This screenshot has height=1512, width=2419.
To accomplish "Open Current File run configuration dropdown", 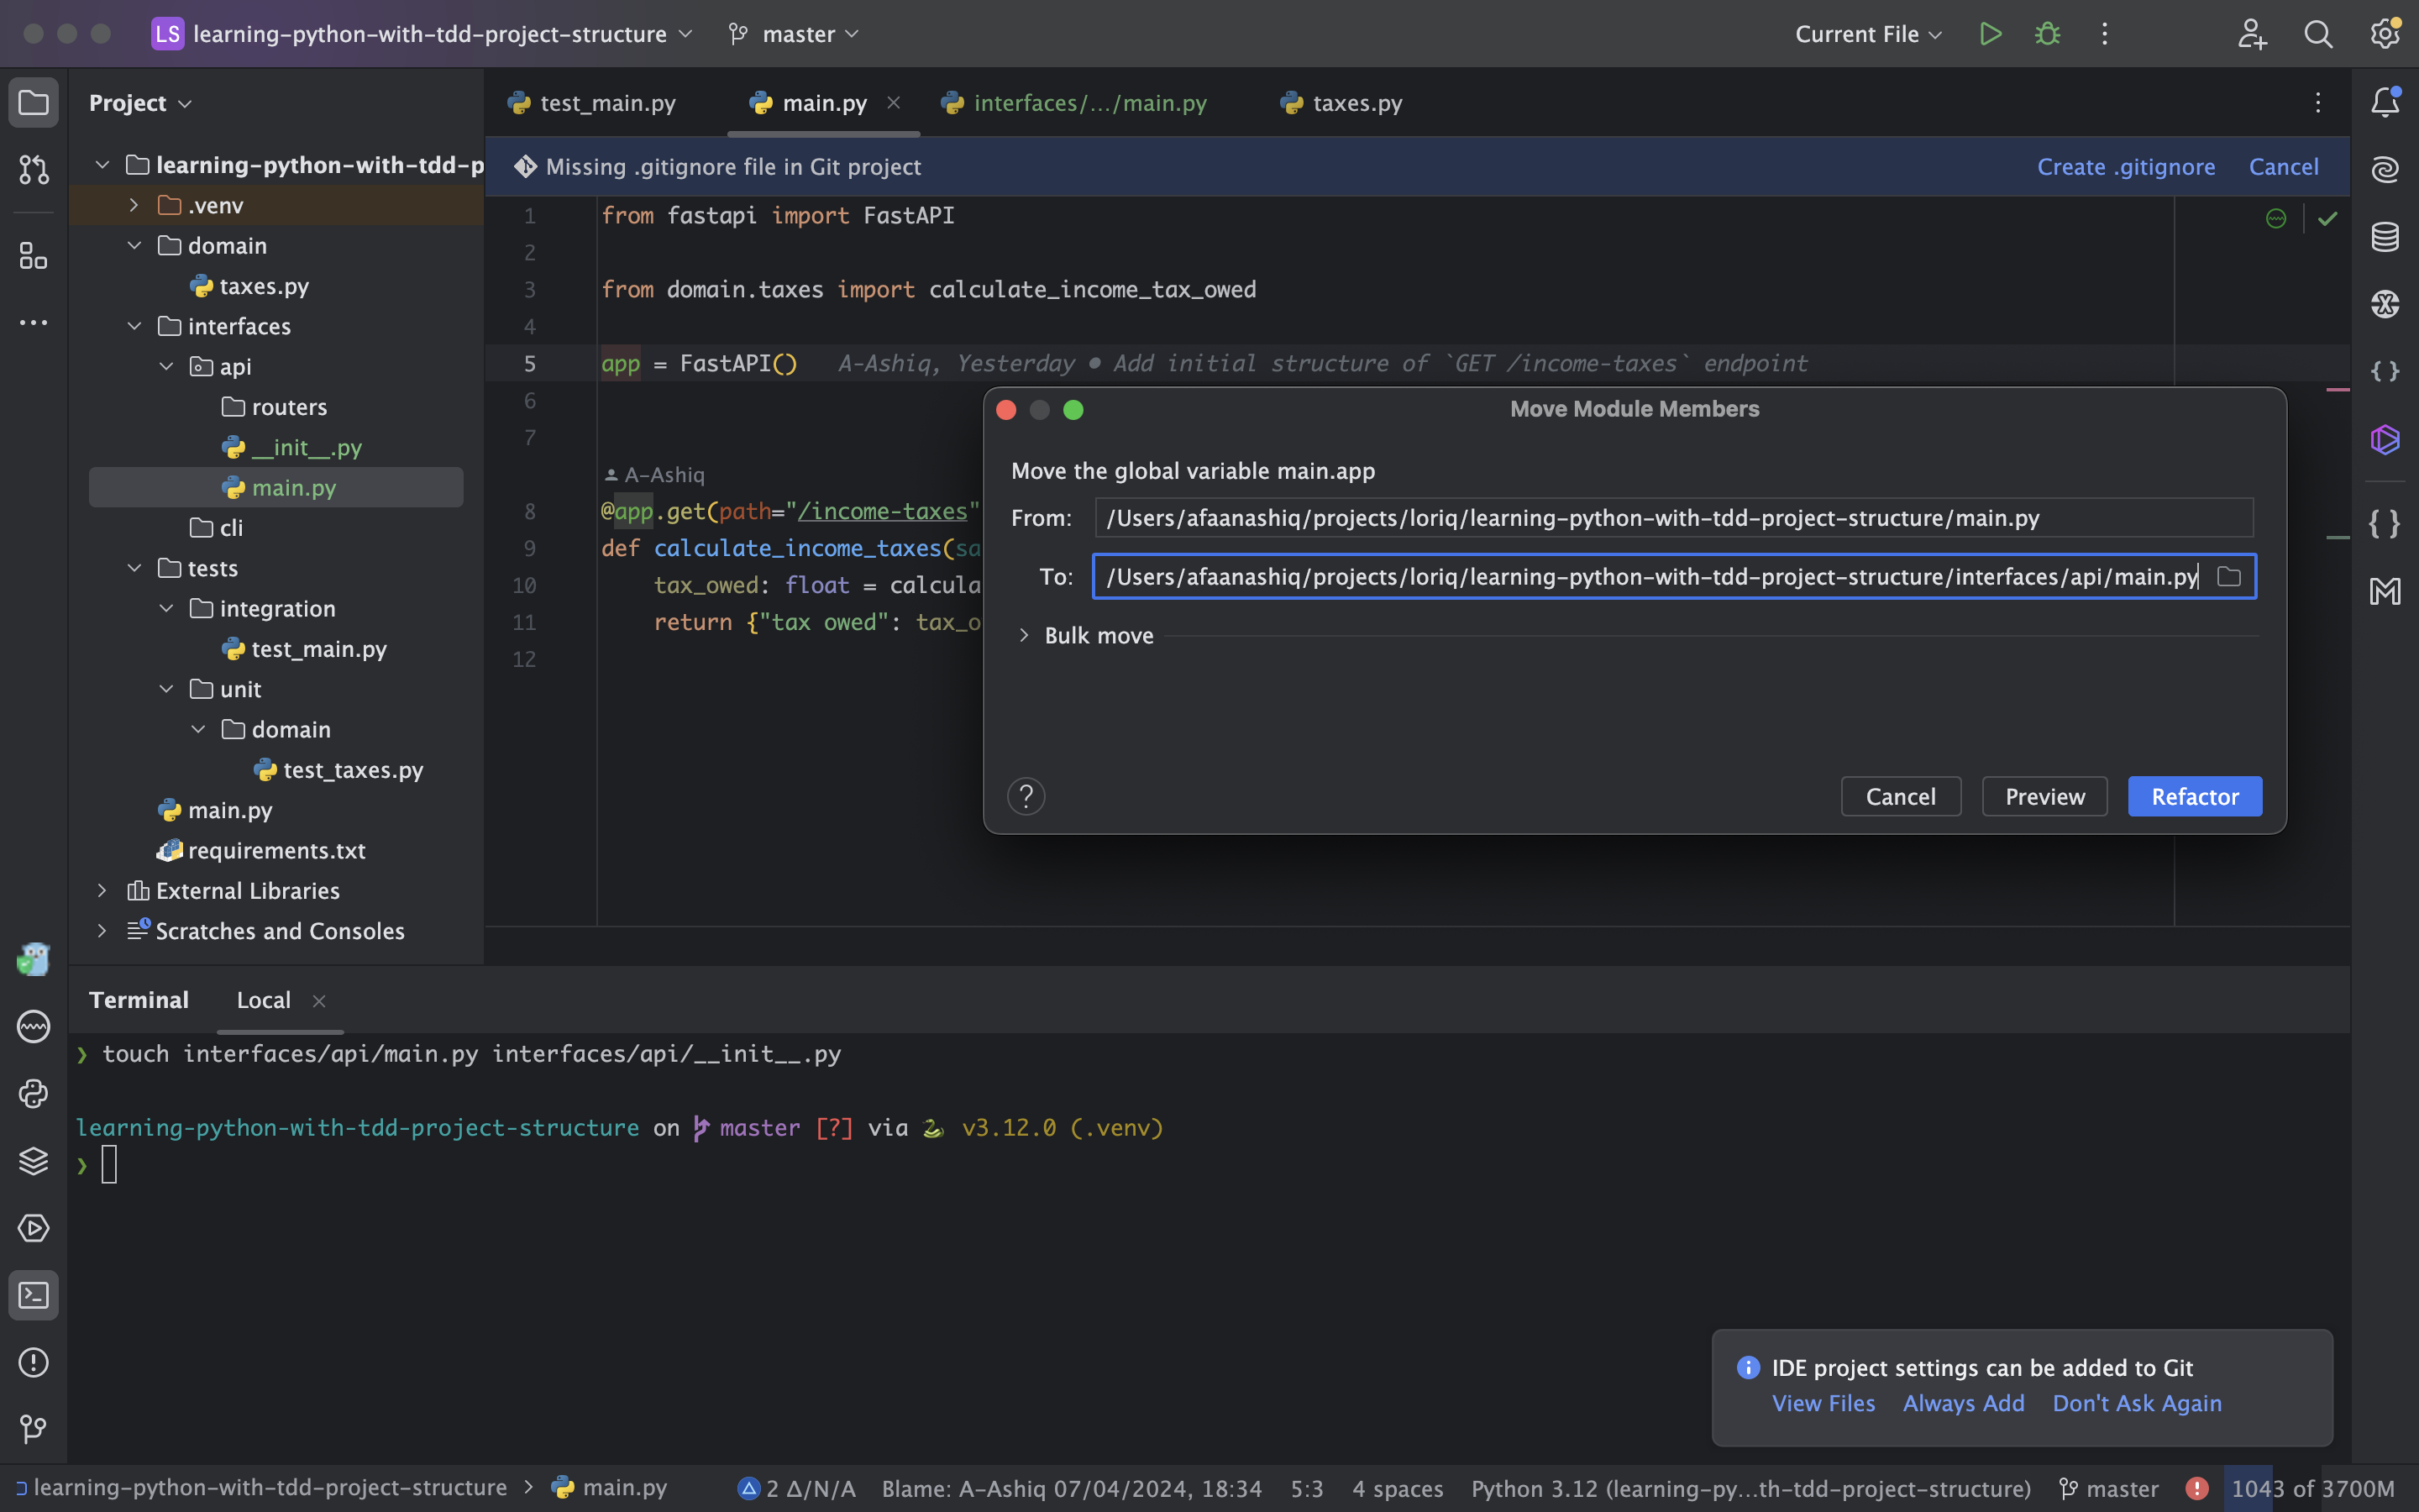I will (x=1867, y=34).
